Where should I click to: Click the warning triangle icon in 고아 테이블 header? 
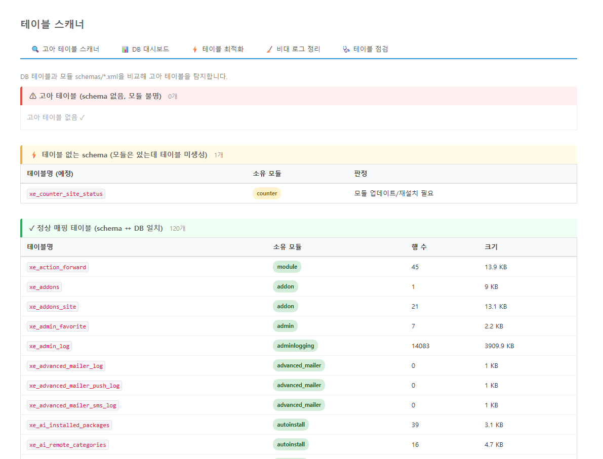(33, 96)
